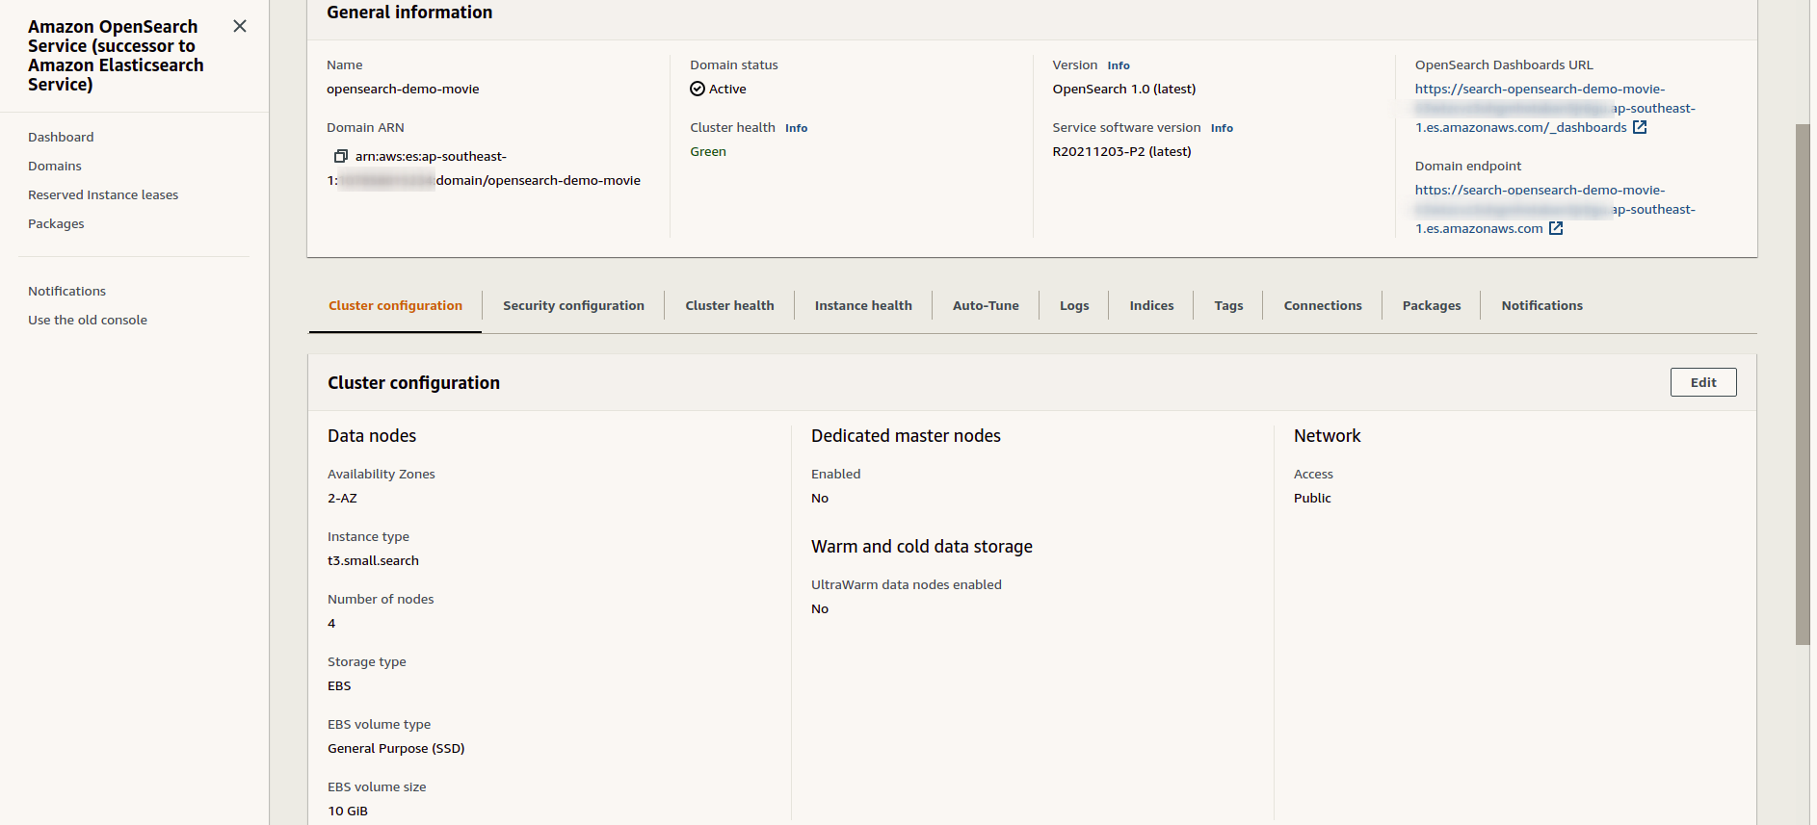
Task: Click the Amazon OpenSearch Service sidebar title
Action: (x=116, y=55)
